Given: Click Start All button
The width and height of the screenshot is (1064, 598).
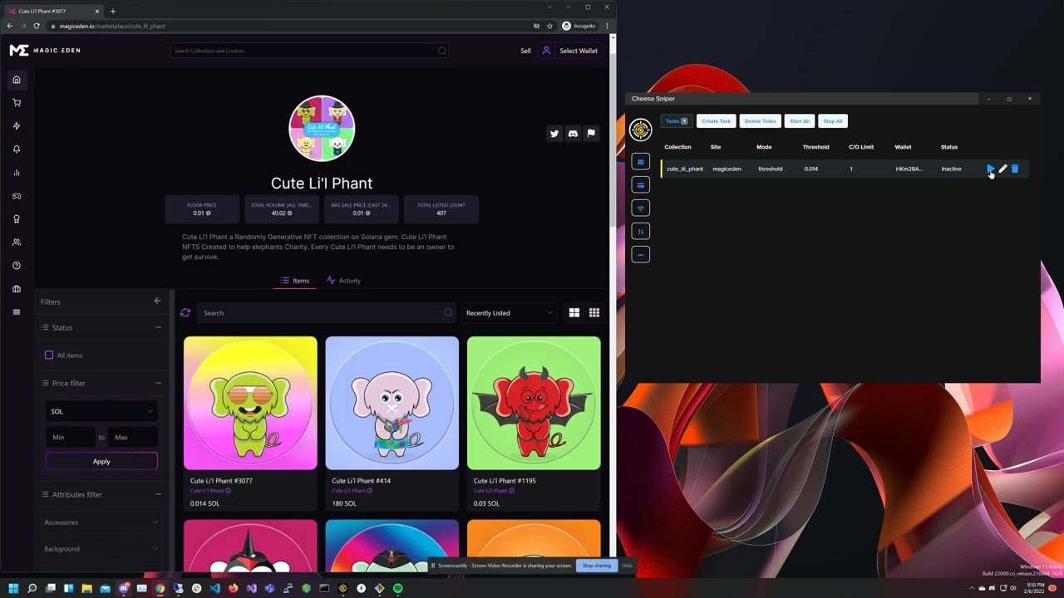Looking at the screenshot, I should (x=800, y=121).
